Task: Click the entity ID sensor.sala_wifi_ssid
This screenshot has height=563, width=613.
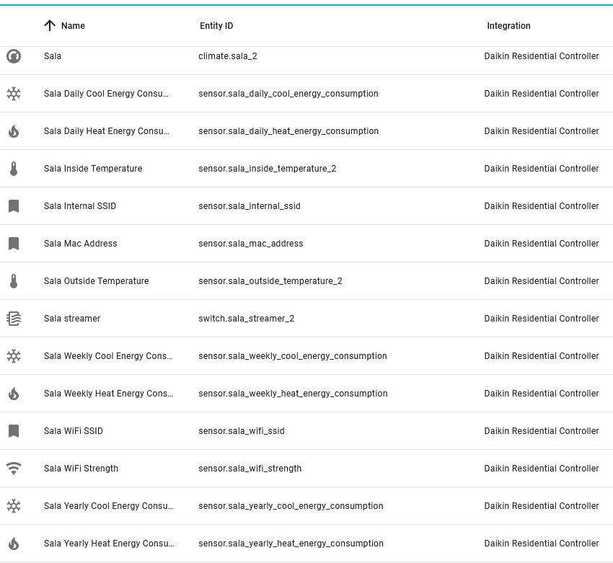Action: tap(241, 430)
